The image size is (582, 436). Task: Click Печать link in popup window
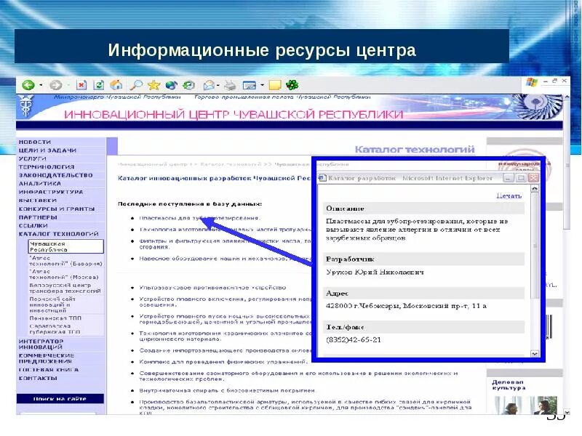[x=509, y=195]
